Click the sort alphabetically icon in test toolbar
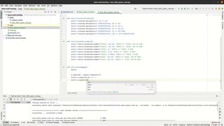 tap(15, 99)
